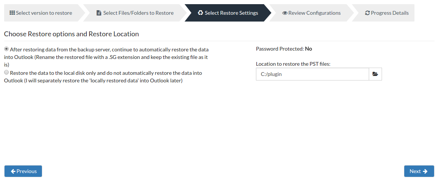Click the left arrow icon on Previous button
This screenshot has width=439, height=181.
[x=13, y=171]
